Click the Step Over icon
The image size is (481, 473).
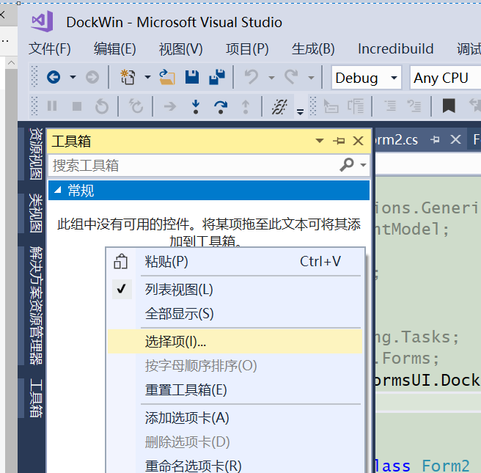(x=221, y=107)
